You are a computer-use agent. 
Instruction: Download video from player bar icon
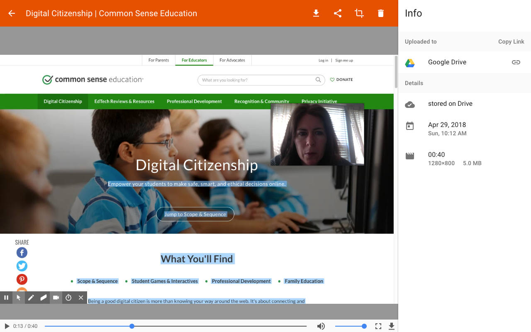tap(391, 326)
